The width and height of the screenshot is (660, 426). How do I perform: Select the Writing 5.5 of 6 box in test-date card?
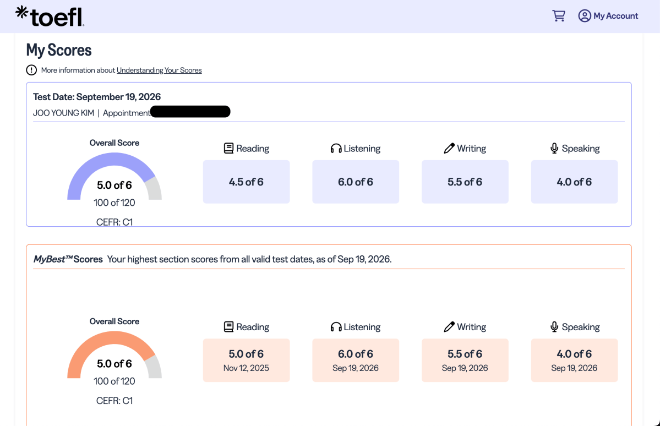click(465, 182)
